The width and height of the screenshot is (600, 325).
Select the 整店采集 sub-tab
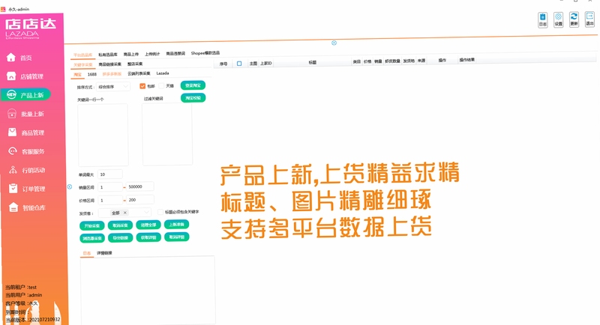[135, 64]
